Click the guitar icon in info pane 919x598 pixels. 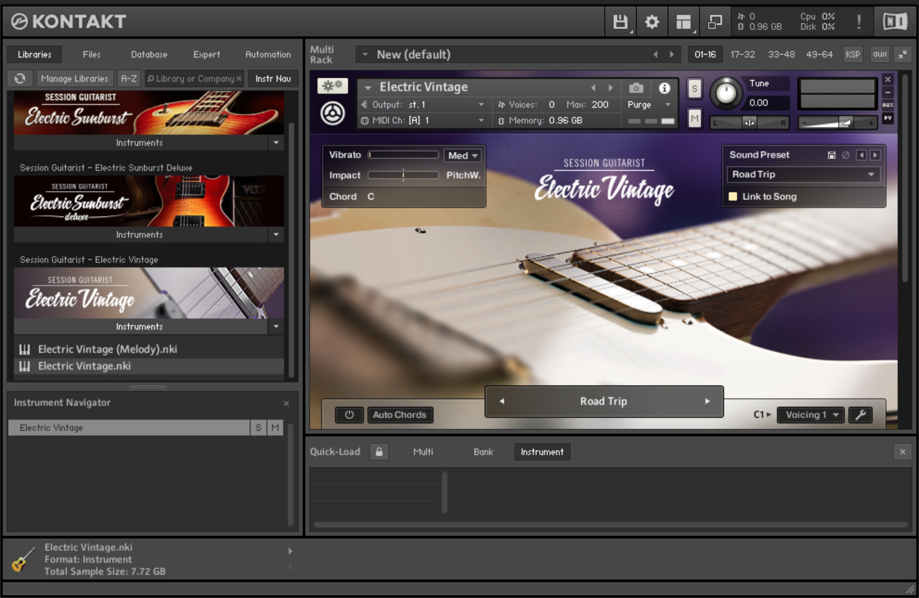(x=23, y=559)
